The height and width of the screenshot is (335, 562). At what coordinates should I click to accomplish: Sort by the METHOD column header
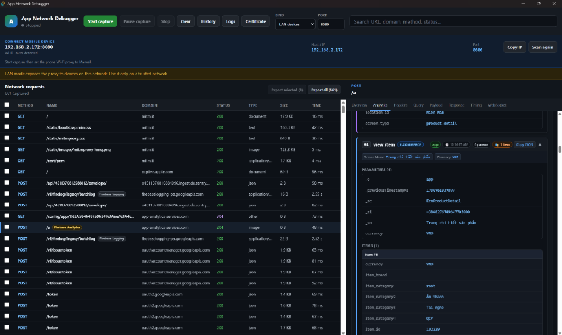coord(25,105)
